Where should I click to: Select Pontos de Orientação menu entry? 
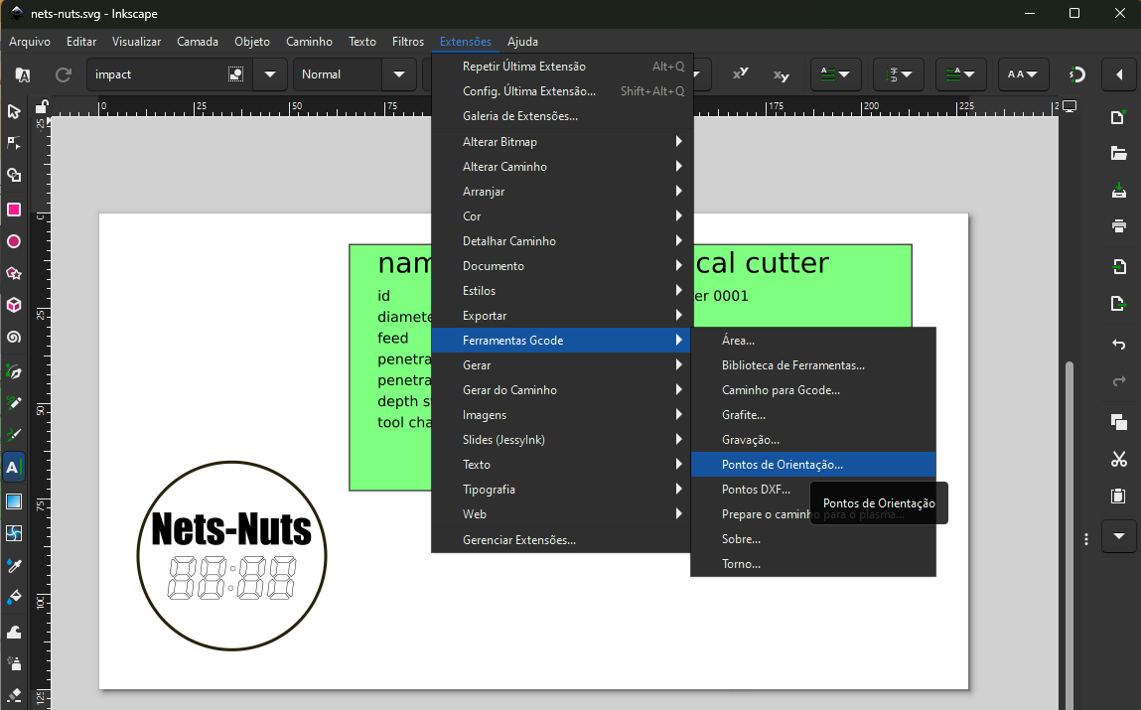click(x=783, y=465)
